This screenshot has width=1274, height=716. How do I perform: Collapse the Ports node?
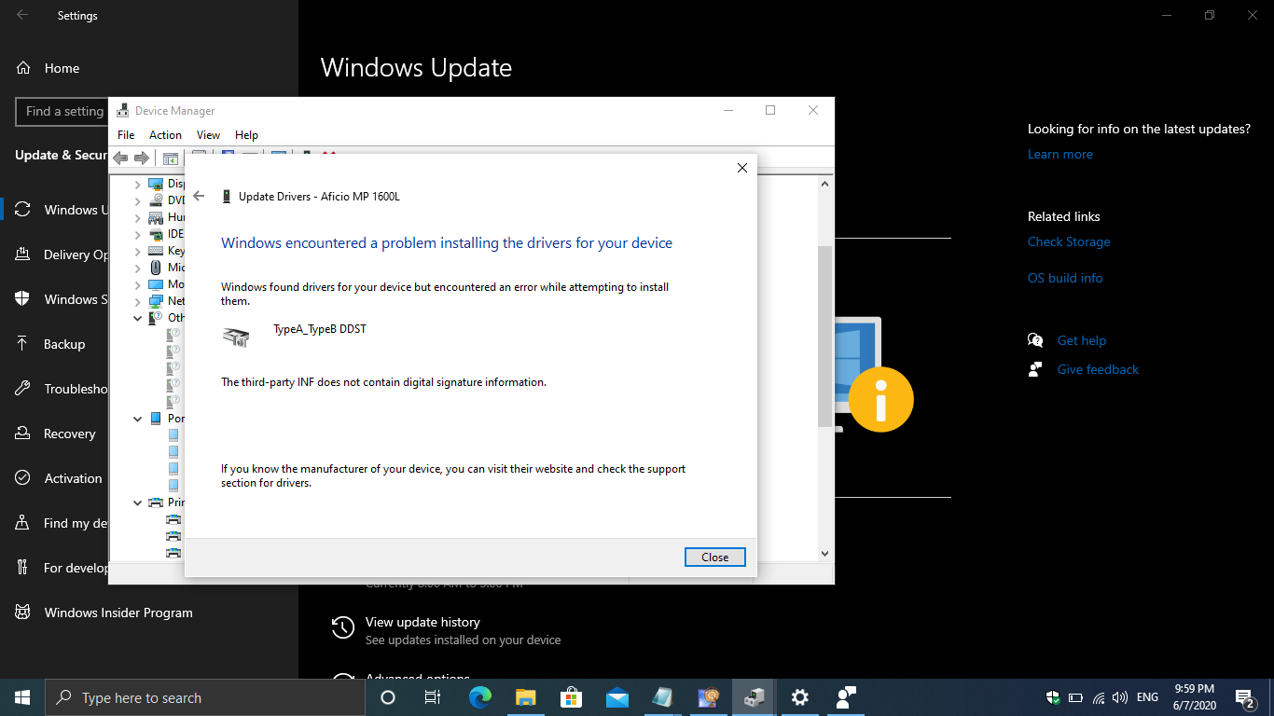point(138,419)
